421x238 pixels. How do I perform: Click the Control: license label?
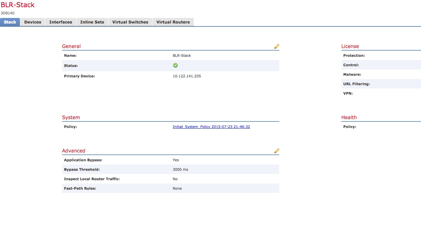pyautogui.click(x=351, y=65)
